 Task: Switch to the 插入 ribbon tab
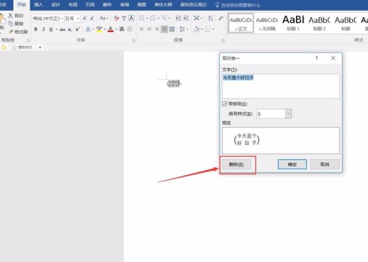coord(39,5)
